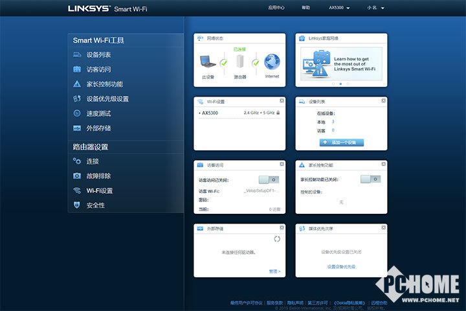Viewport: 466px width, 311px height.
Task: Open the Ookla隐私策略 footer link
Action: coord(349,303)
